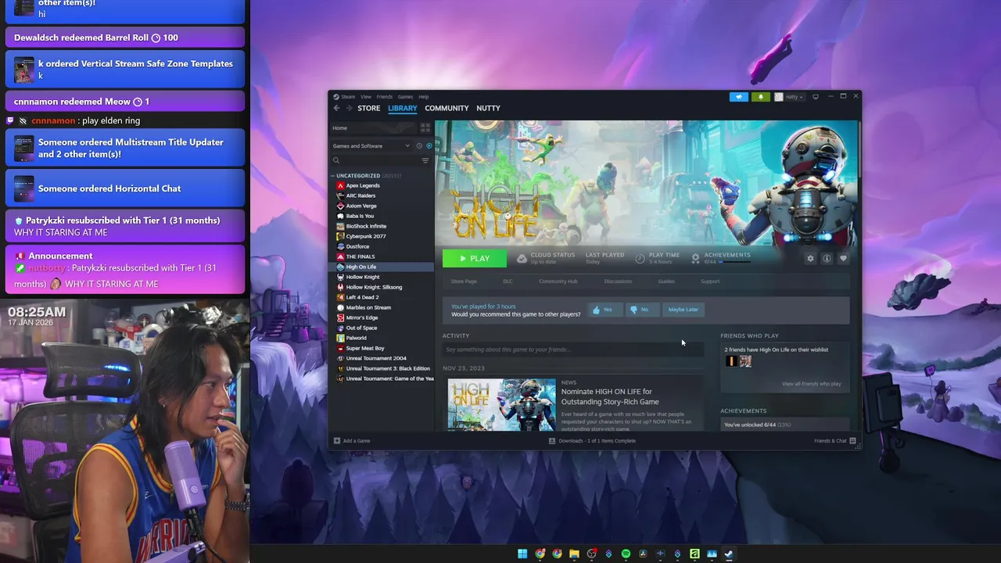Click the Steam taskbar icon
This screenshot has width=1001, height=563.
pos(729,554)
